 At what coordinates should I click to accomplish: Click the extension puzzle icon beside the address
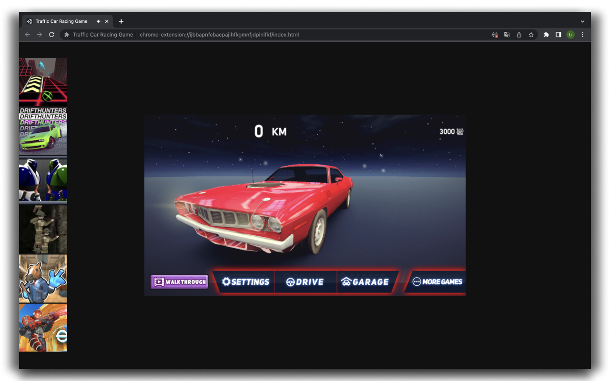coord(67,35)
